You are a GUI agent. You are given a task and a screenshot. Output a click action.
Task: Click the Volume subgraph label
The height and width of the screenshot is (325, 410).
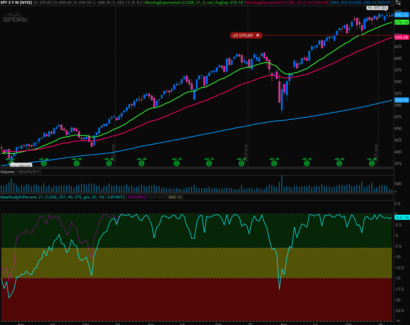pyautogui.click(x=7, y=172)
